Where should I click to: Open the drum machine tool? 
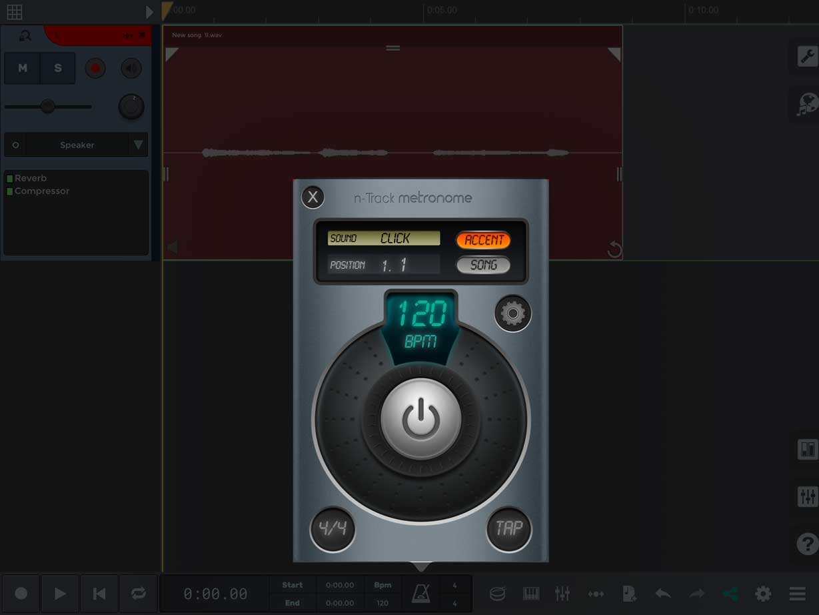tap(497, 593)
